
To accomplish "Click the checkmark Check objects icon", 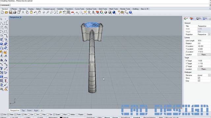I will (x=6, y=85).
